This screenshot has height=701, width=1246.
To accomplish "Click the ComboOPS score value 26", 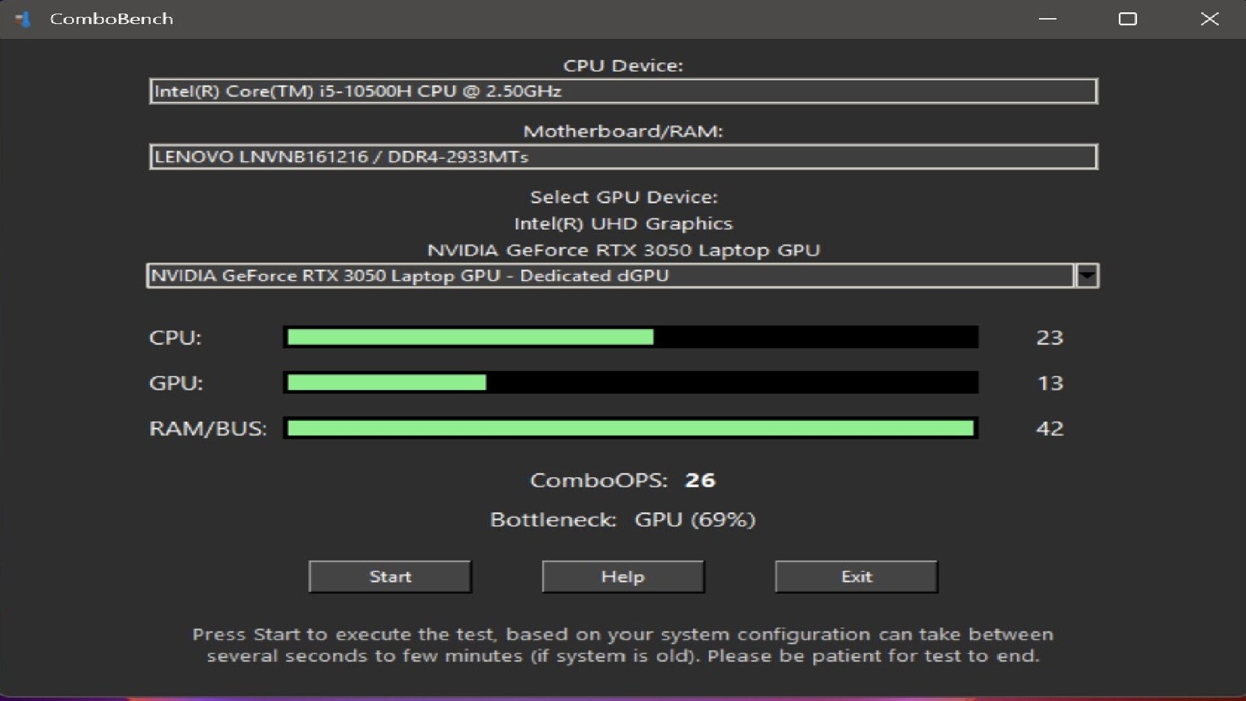I will pyautogui.click(x=700, y=480).
